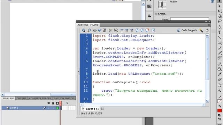Image resolution: width=223 pixels, height=125 pixels.
Task: Select the Pen tool
Action: pyautogui.click(x=220, y=27)
